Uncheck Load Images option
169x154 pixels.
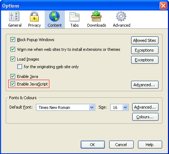tap(13, 59)
